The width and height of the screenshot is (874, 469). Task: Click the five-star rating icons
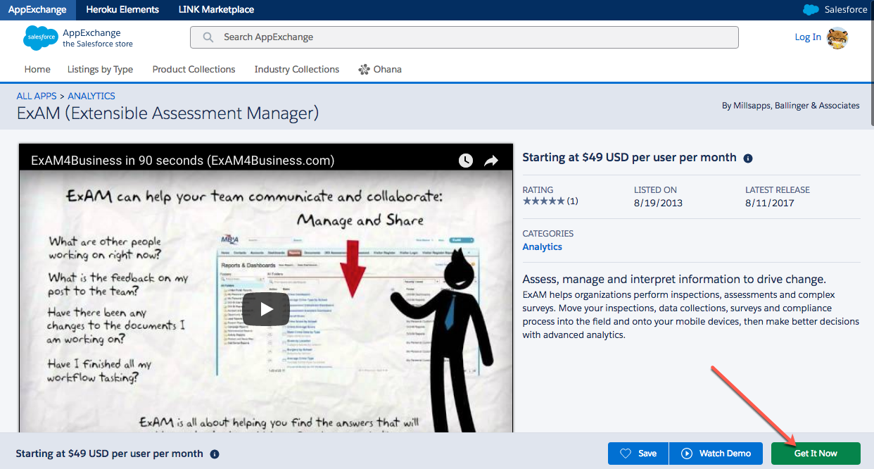pyautogui.click(x=543, y=201)
